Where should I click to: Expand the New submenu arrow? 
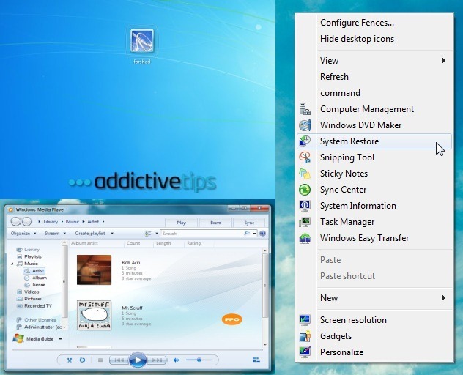coord(443,297)
